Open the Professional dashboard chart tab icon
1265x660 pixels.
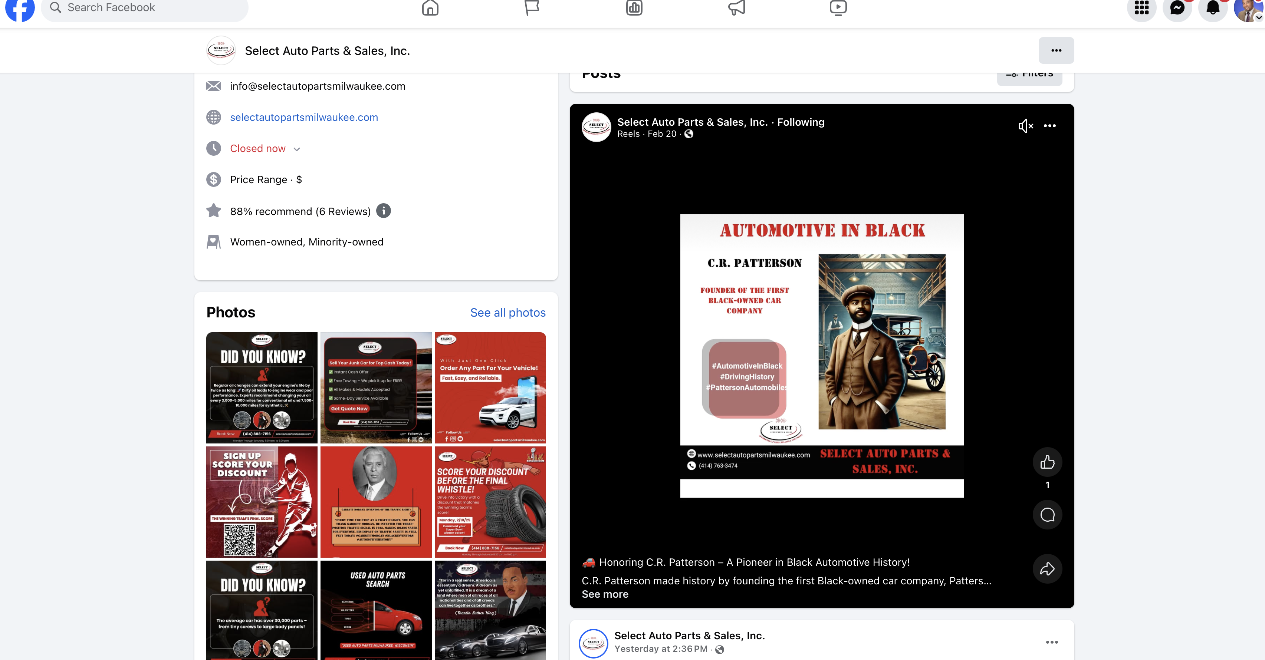pos(634,8)
